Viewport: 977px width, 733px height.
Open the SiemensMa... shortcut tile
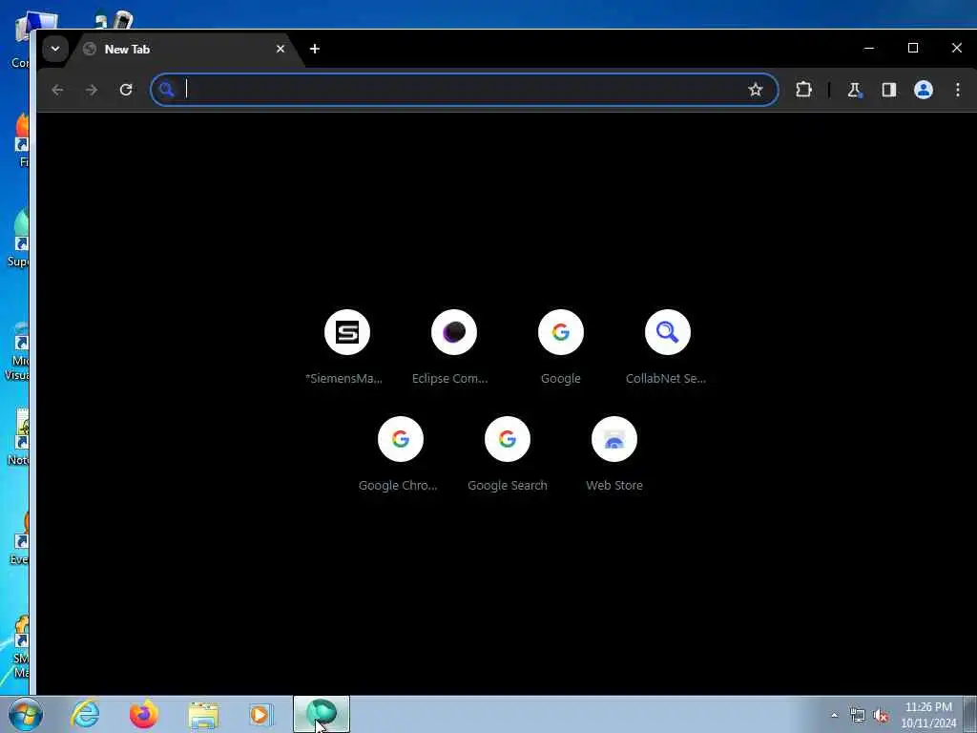click(347, 346)
